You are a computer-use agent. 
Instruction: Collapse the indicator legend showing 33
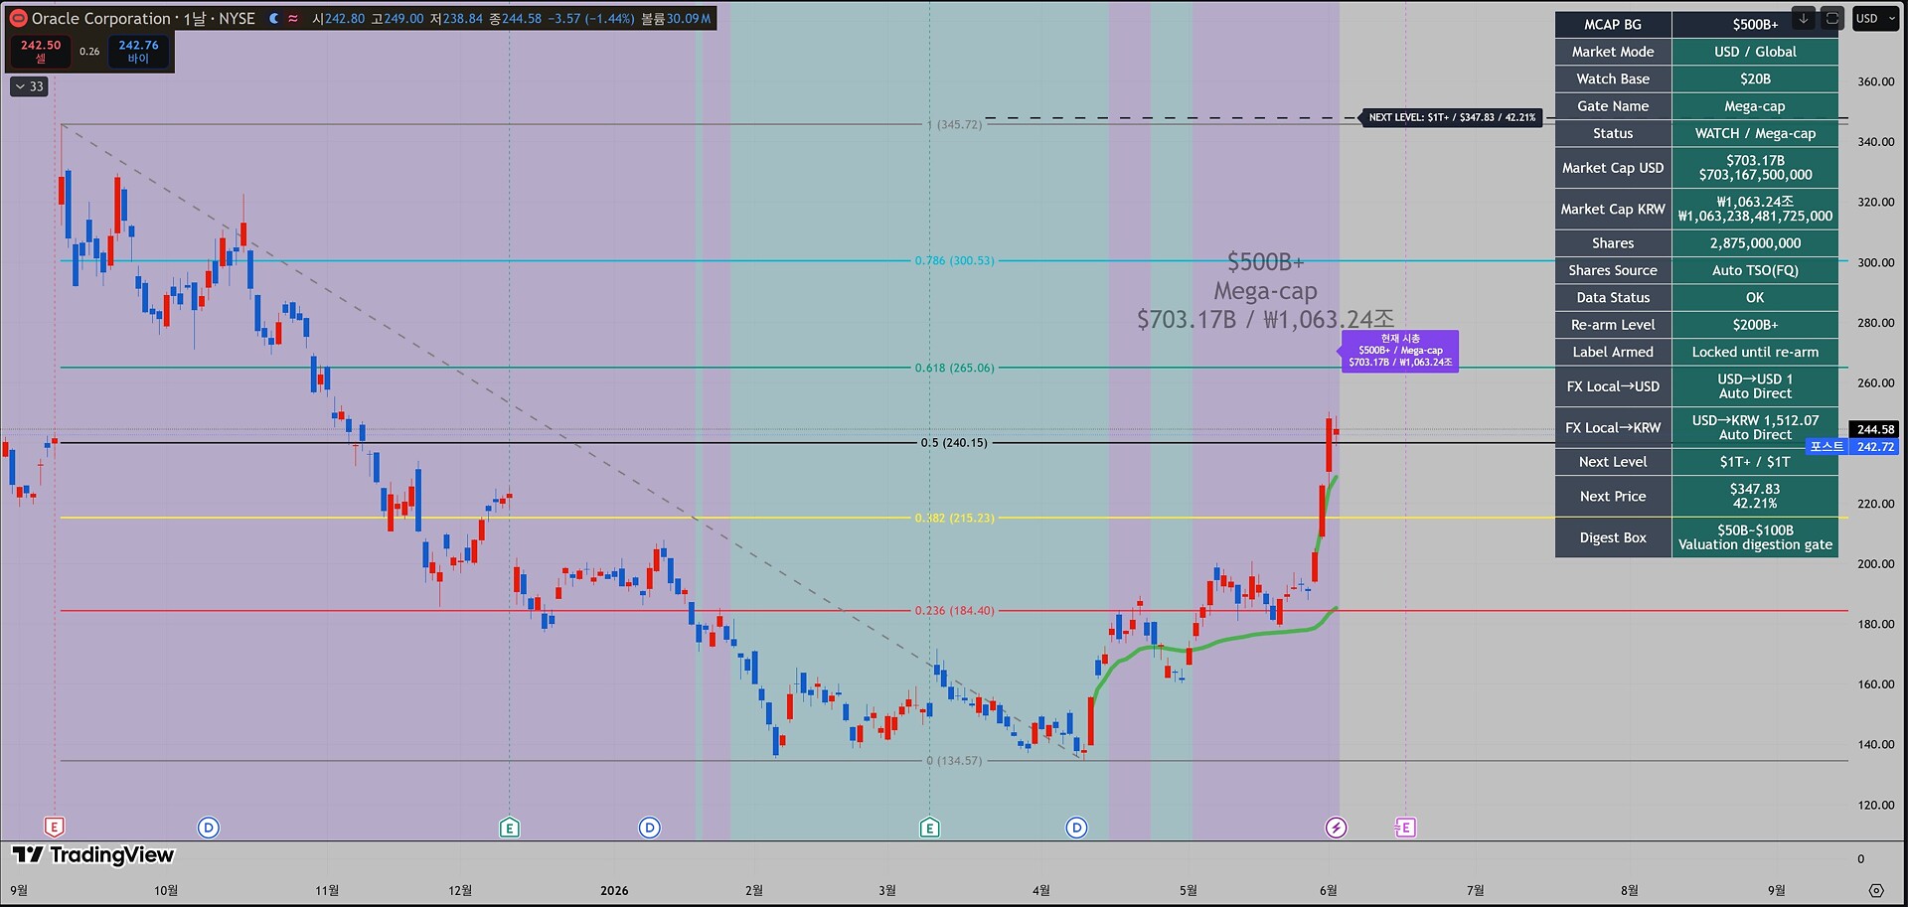tap(30, 86)
